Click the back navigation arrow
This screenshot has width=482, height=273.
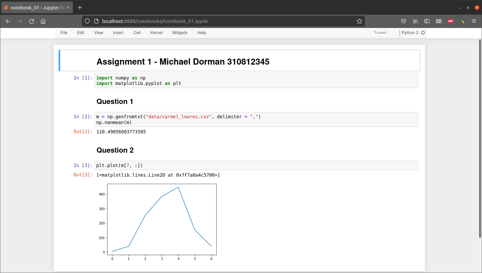8,21
